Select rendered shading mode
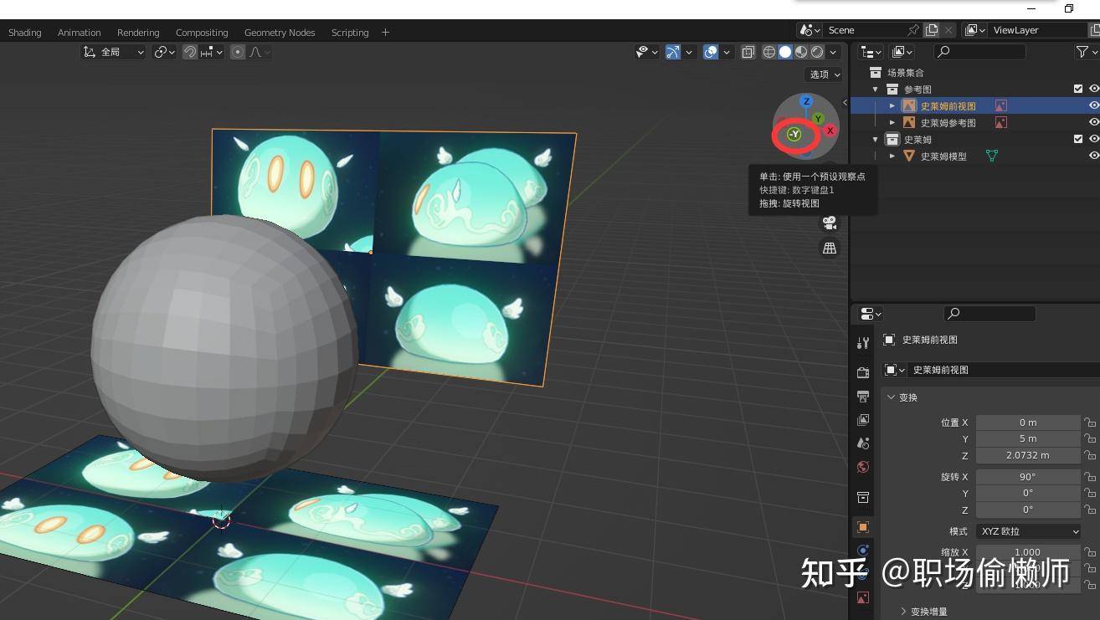This screenshot has height=620, width=1100. click(817, 52)
